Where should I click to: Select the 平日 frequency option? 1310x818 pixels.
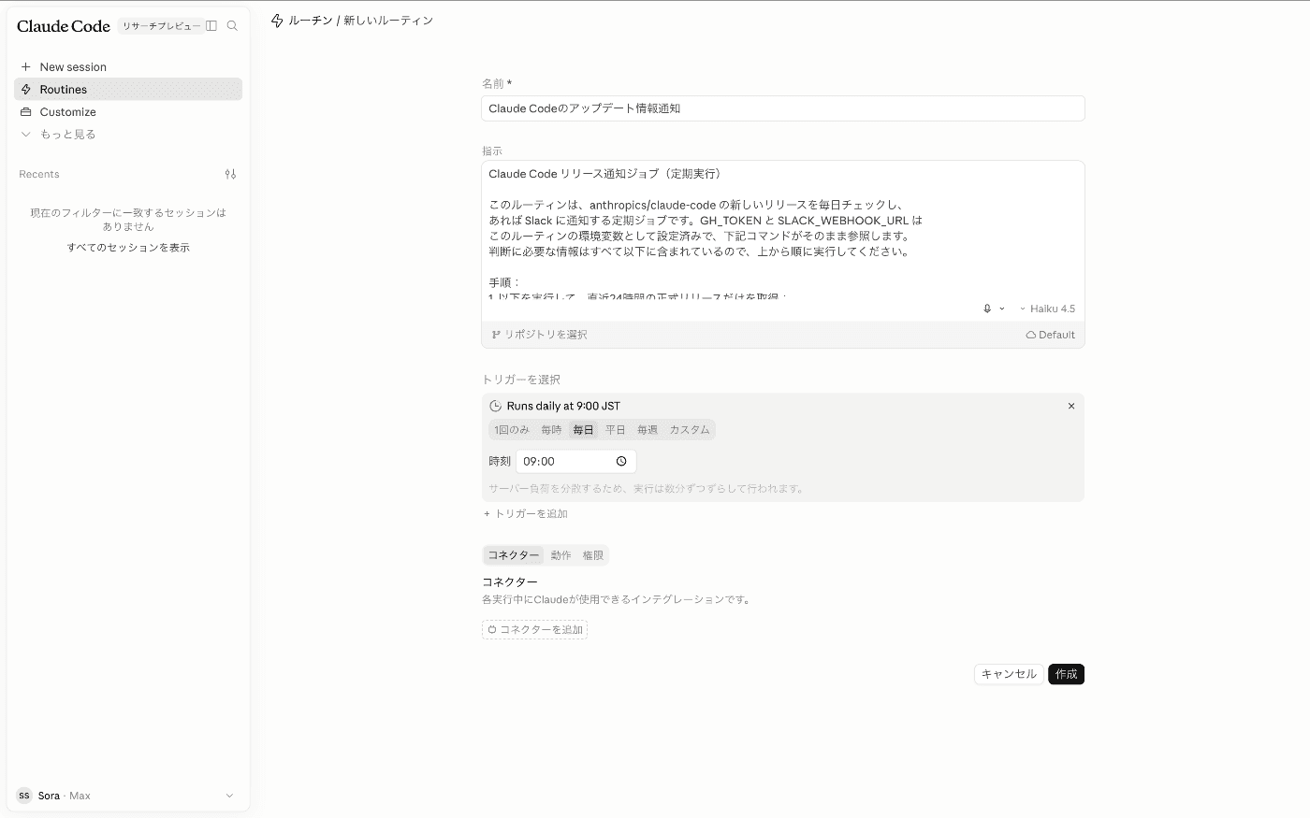(615, 430)
